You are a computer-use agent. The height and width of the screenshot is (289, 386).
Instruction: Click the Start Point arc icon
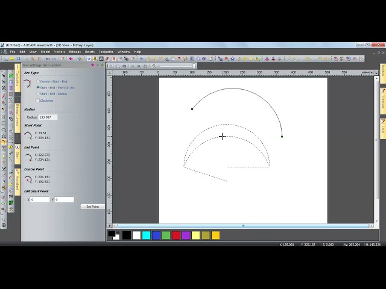pyautogui.click(x=28, y=135)
